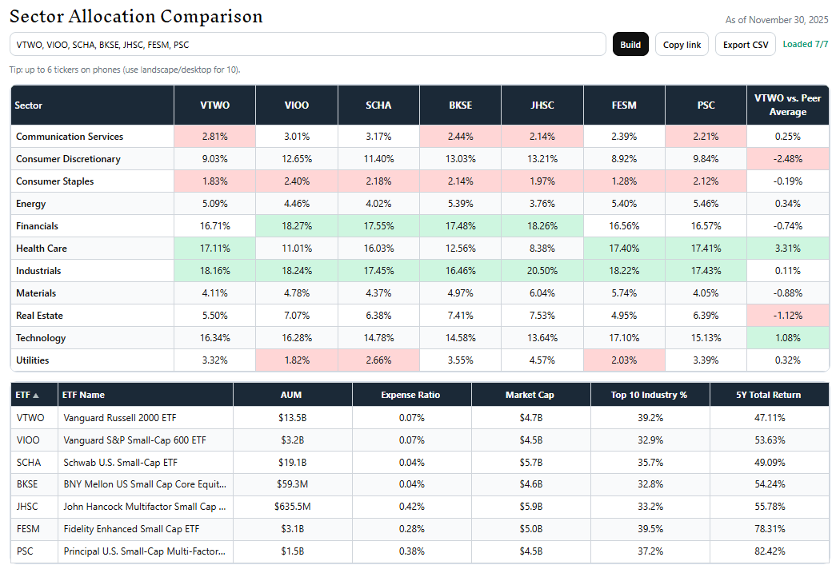Click the Build button
This screenshot has width=832, height=569.
(x=630, y=45)
